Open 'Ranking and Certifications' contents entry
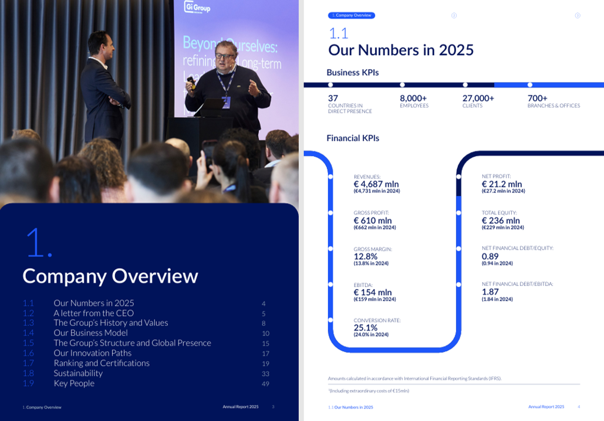The width and height of the screenshot is (604, 421). click(102, 364)
